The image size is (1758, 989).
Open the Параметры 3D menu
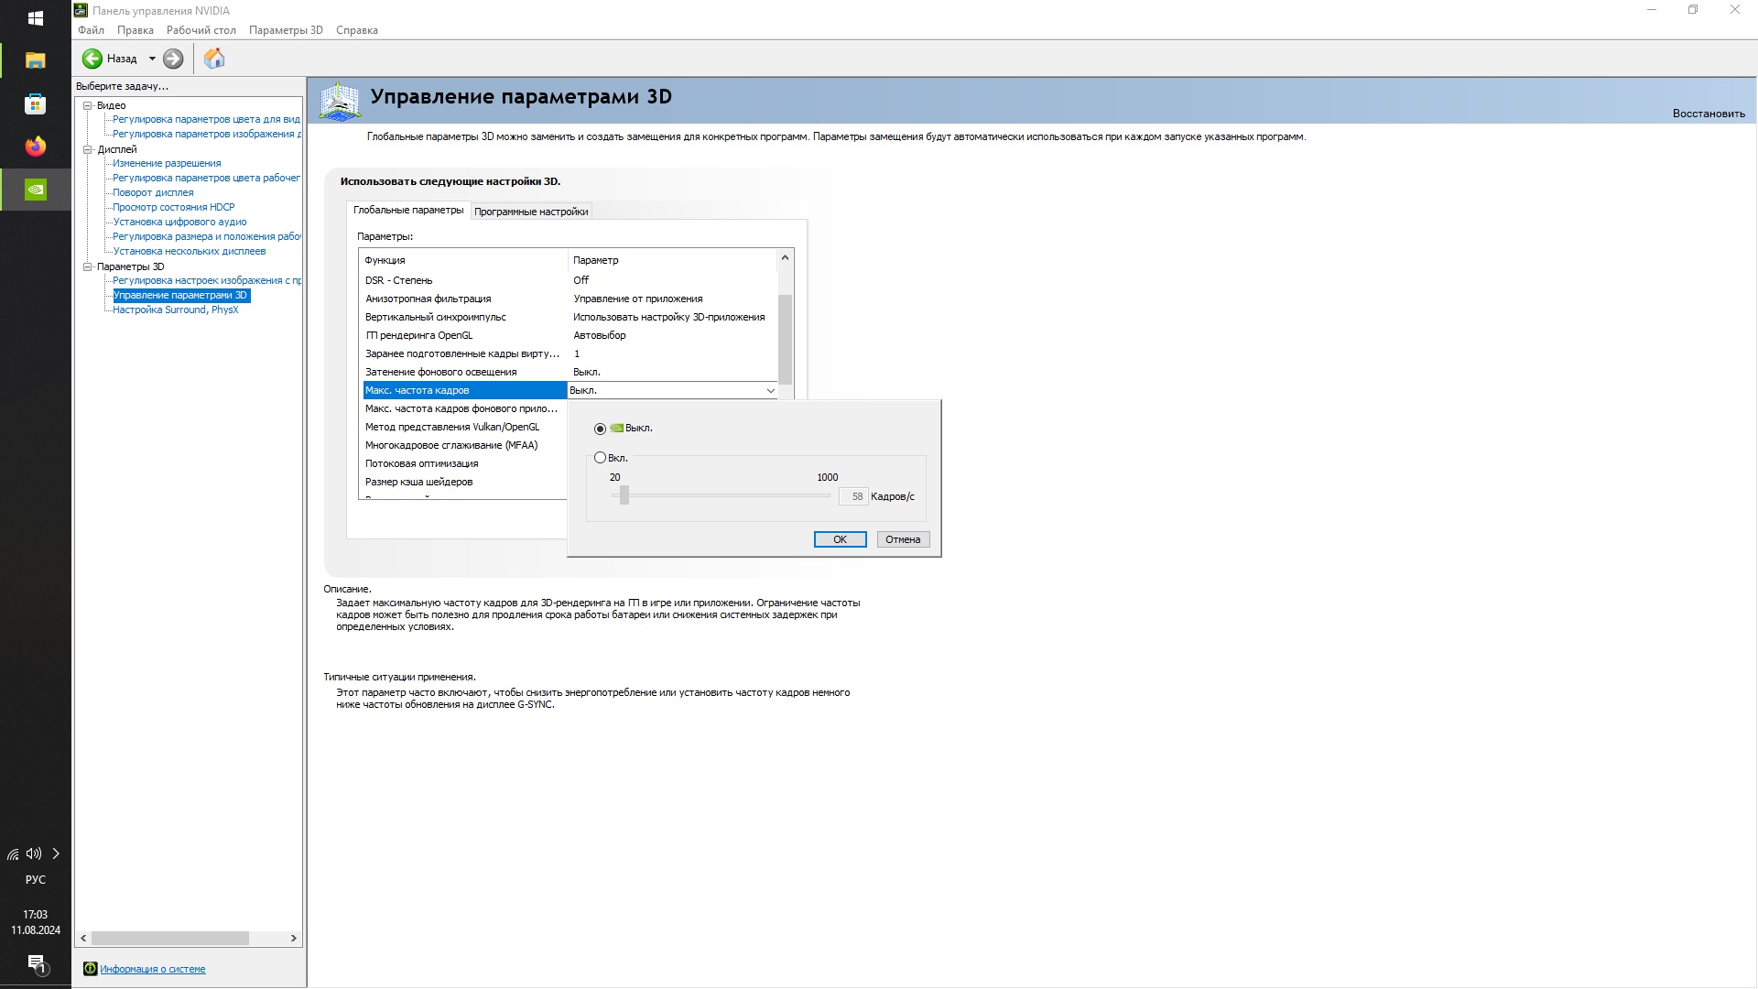click(286, 30)
